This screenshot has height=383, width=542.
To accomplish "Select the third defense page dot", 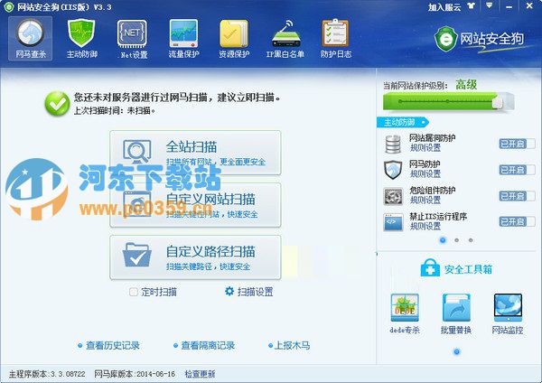I will (x=471, y=240).
